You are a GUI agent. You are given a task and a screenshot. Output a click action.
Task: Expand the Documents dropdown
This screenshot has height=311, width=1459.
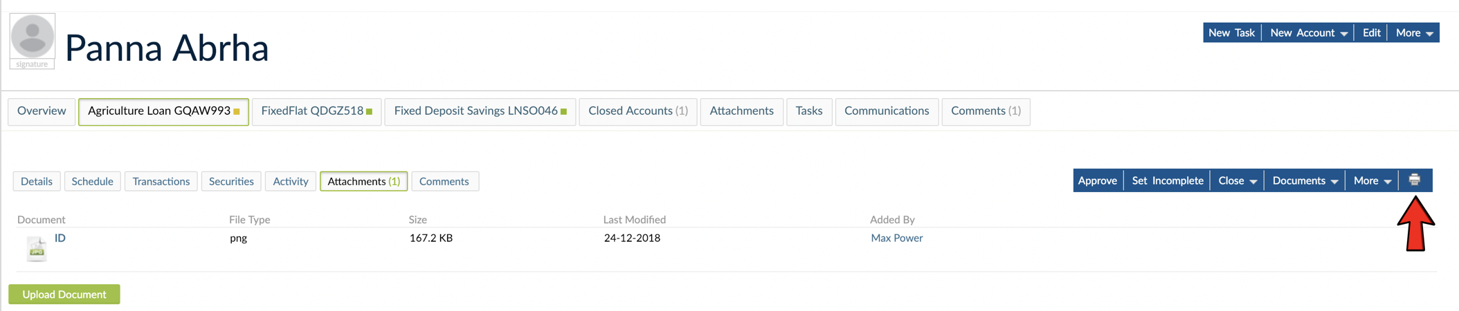[1305, 180]
